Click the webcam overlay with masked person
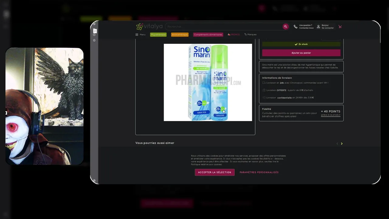This screenshot has width=389, height=219. tap(44, 106)
